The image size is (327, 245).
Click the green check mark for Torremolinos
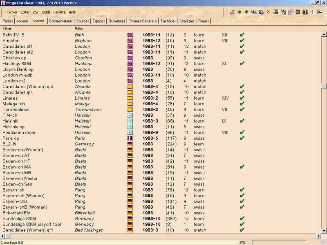click(242, 109)
